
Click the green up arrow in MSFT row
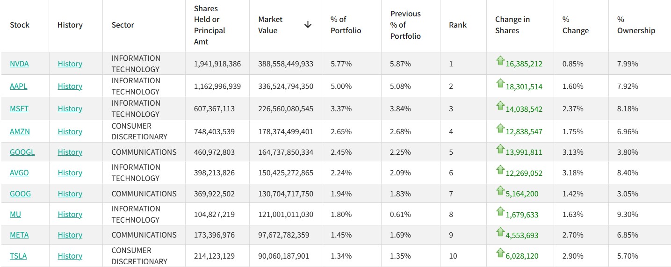tap(500, 106)
